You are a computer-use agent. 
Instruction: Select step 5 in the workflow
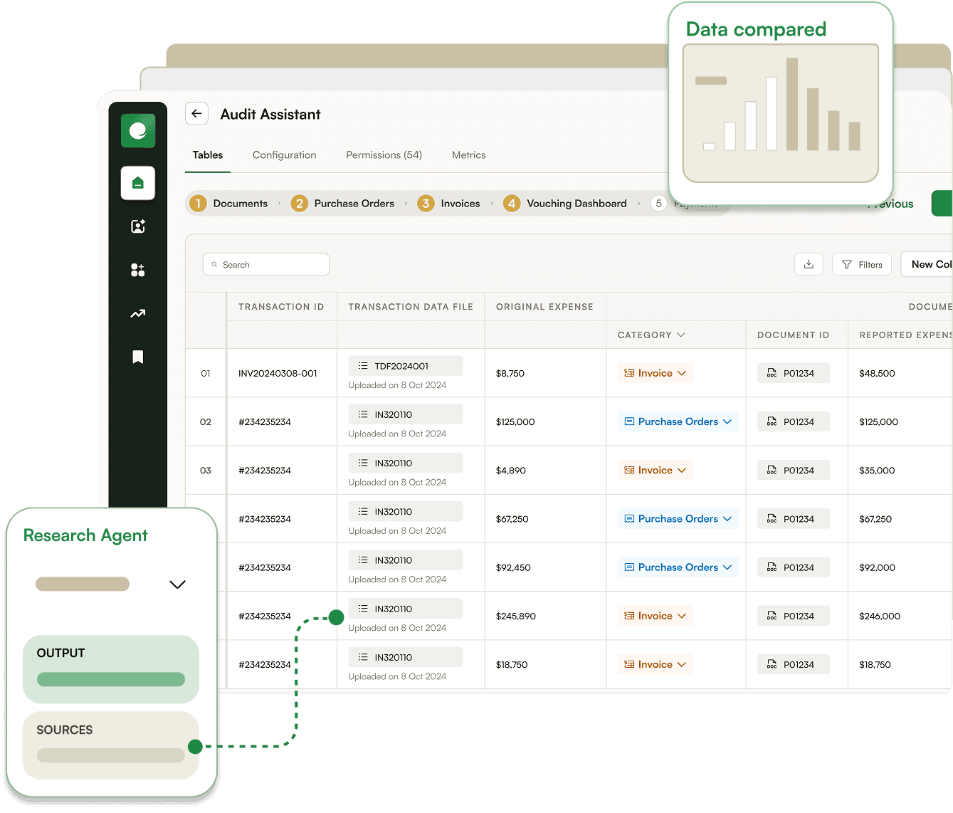coord(659,204)
